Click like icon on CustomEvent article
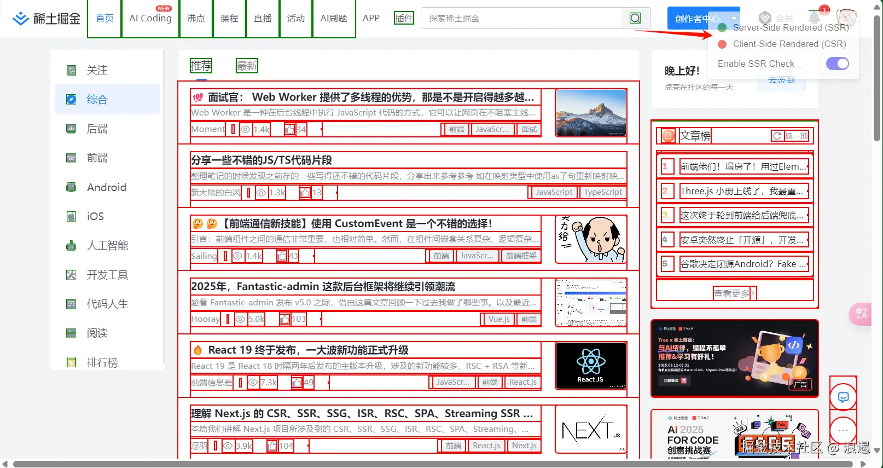The height and width of the screenshot is (468, 883). click(282, 256)
